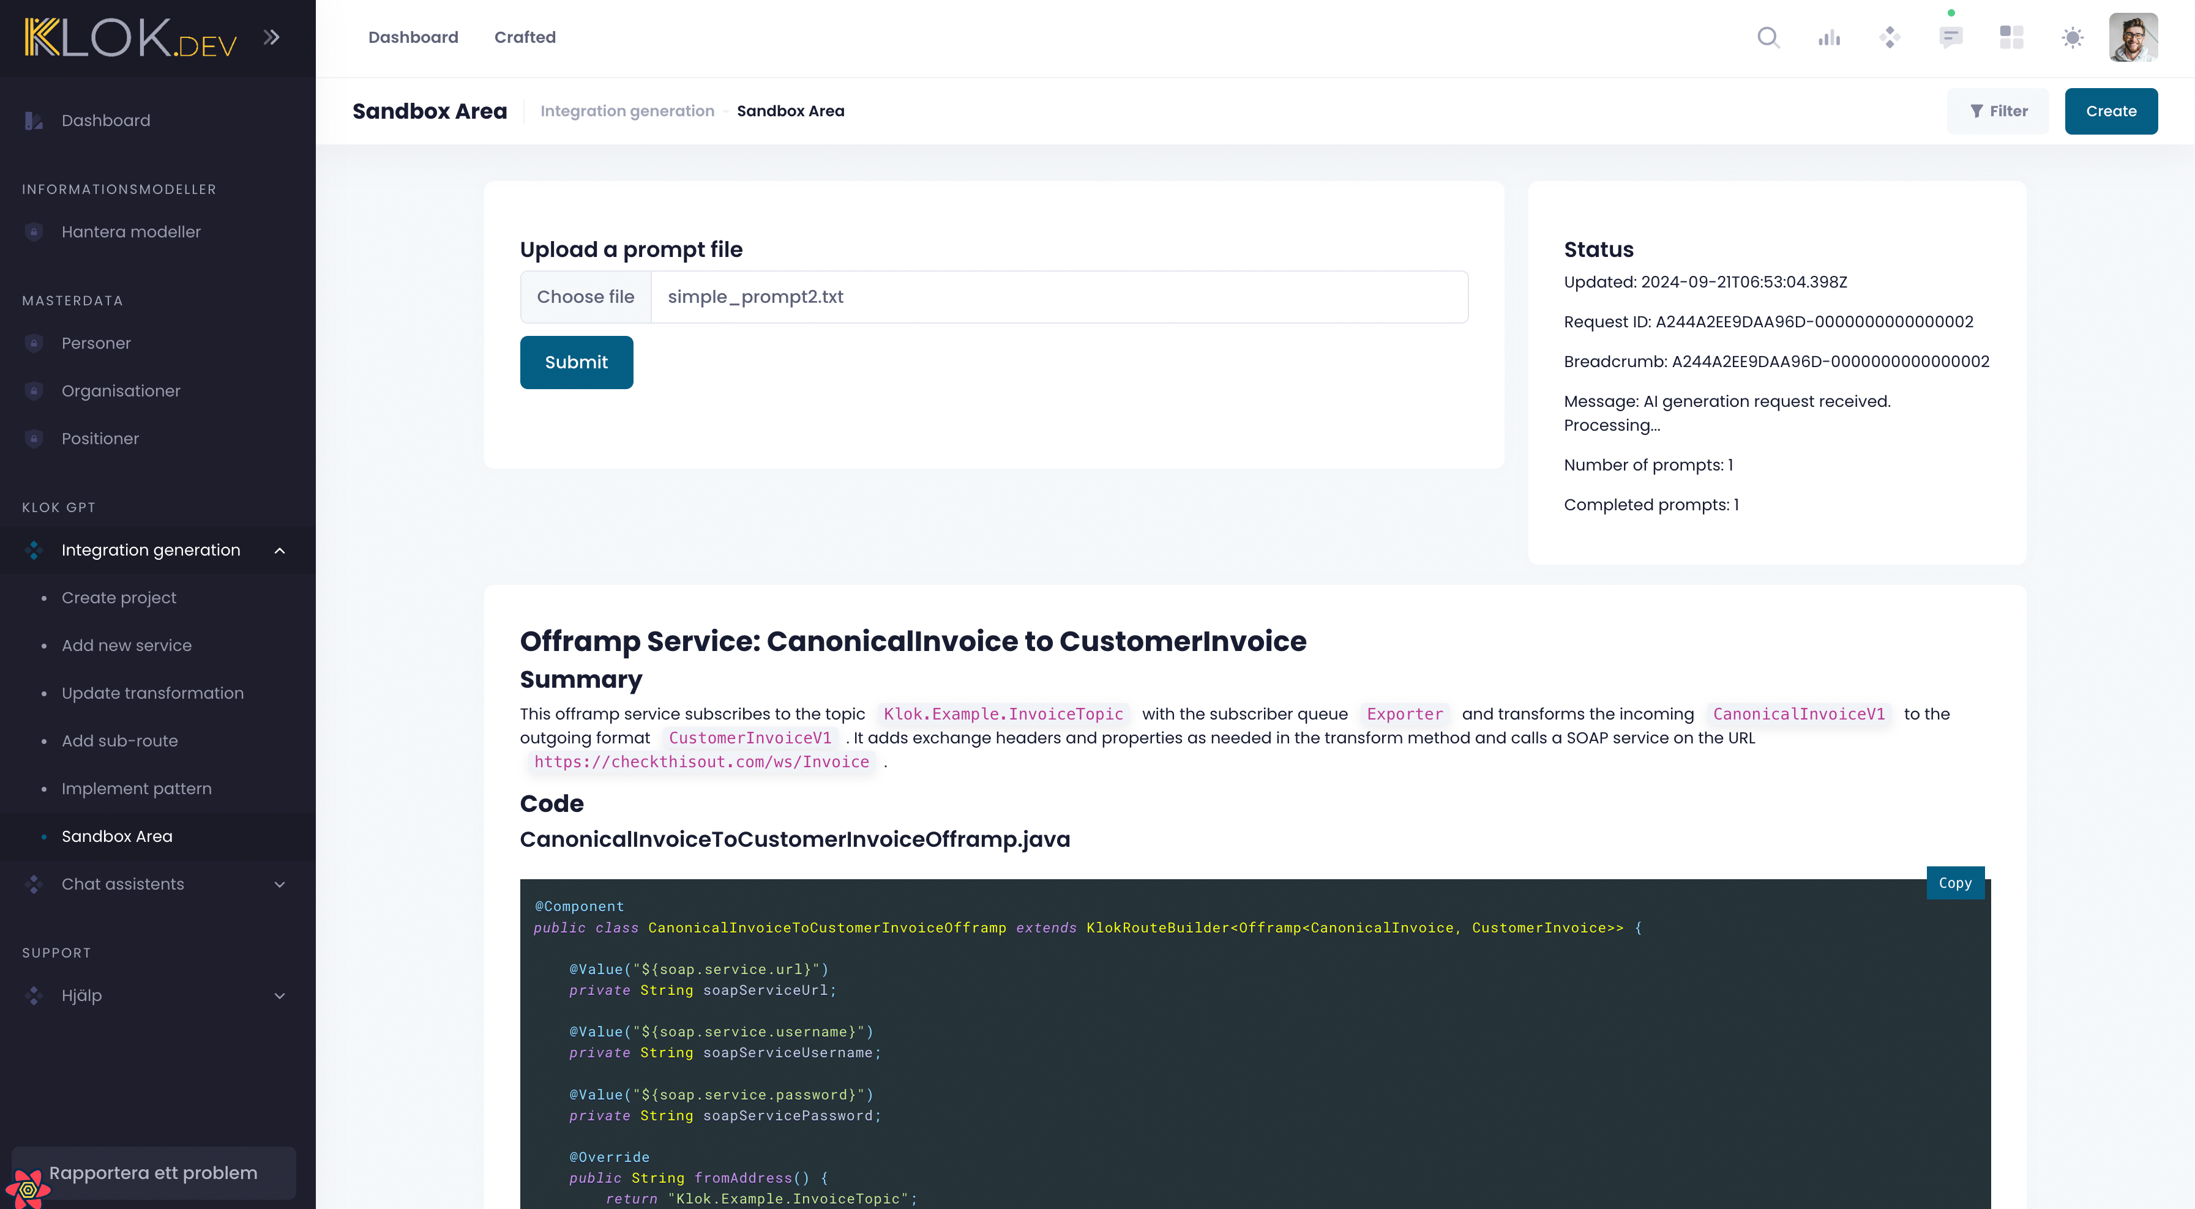This screenshot has width=2195, height=1209.
Task: Click the Klok.Example.InvoiceTopic inline code
Action: 1003,714
